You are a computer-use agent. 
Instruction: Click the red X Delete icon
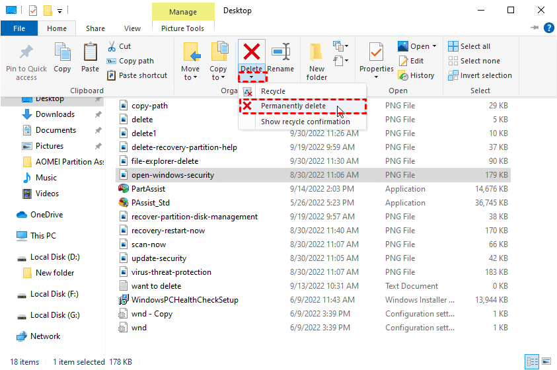252,52
